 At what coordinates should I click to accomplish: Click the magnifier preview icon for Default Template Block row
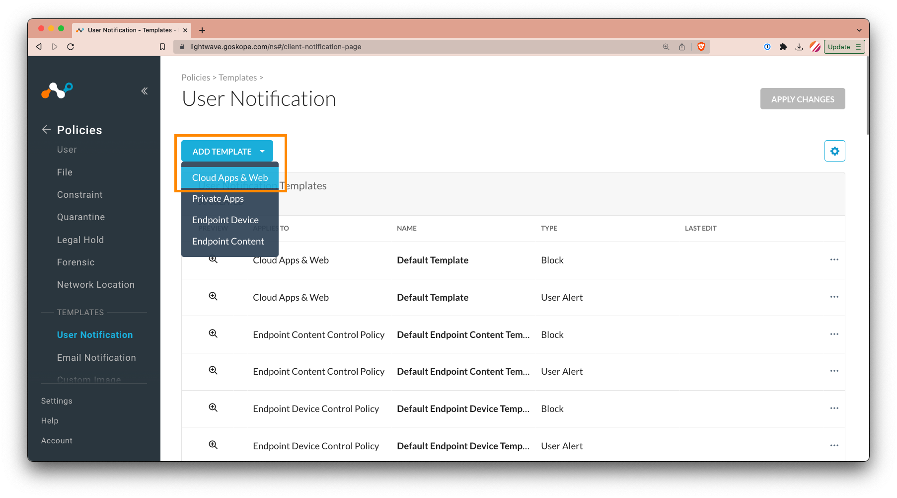(x=213, y=259)
